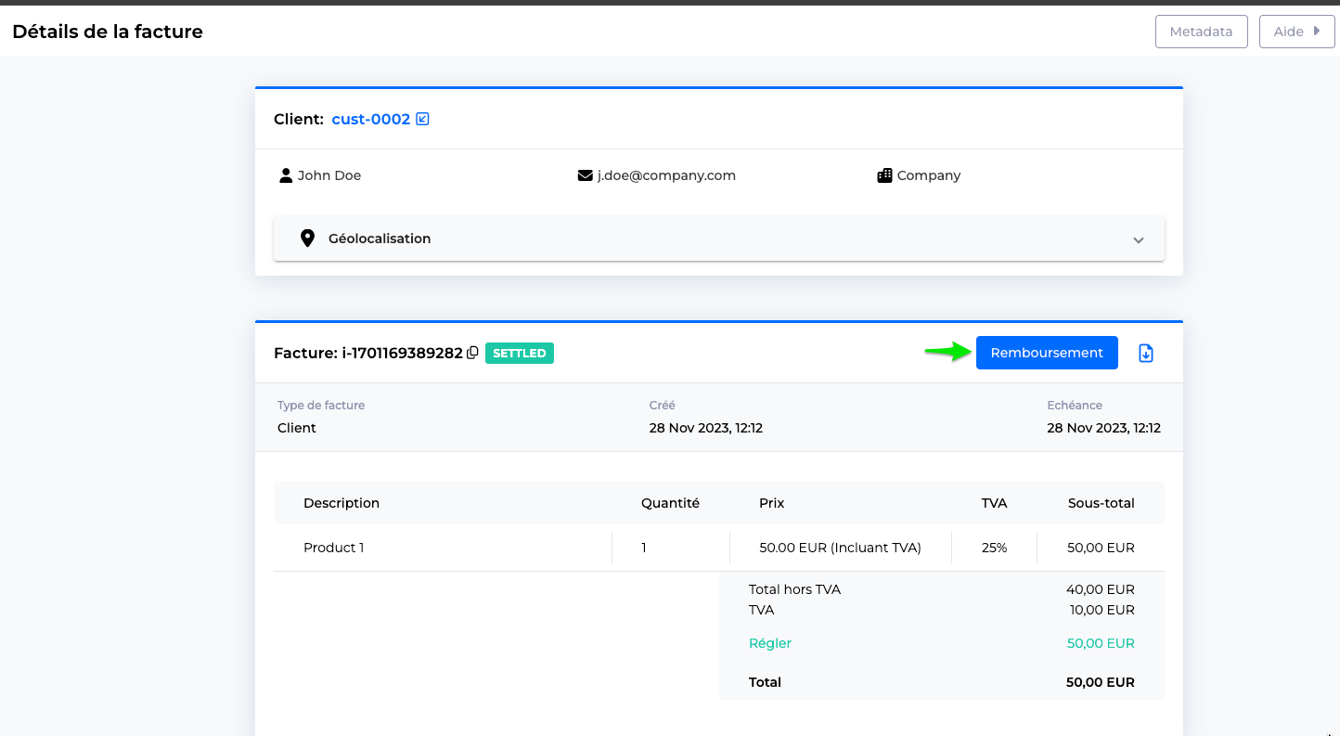Open customer link icon next to cust-0002
The height and width of the screenshot is (736, 1340).
coord(422,119)
